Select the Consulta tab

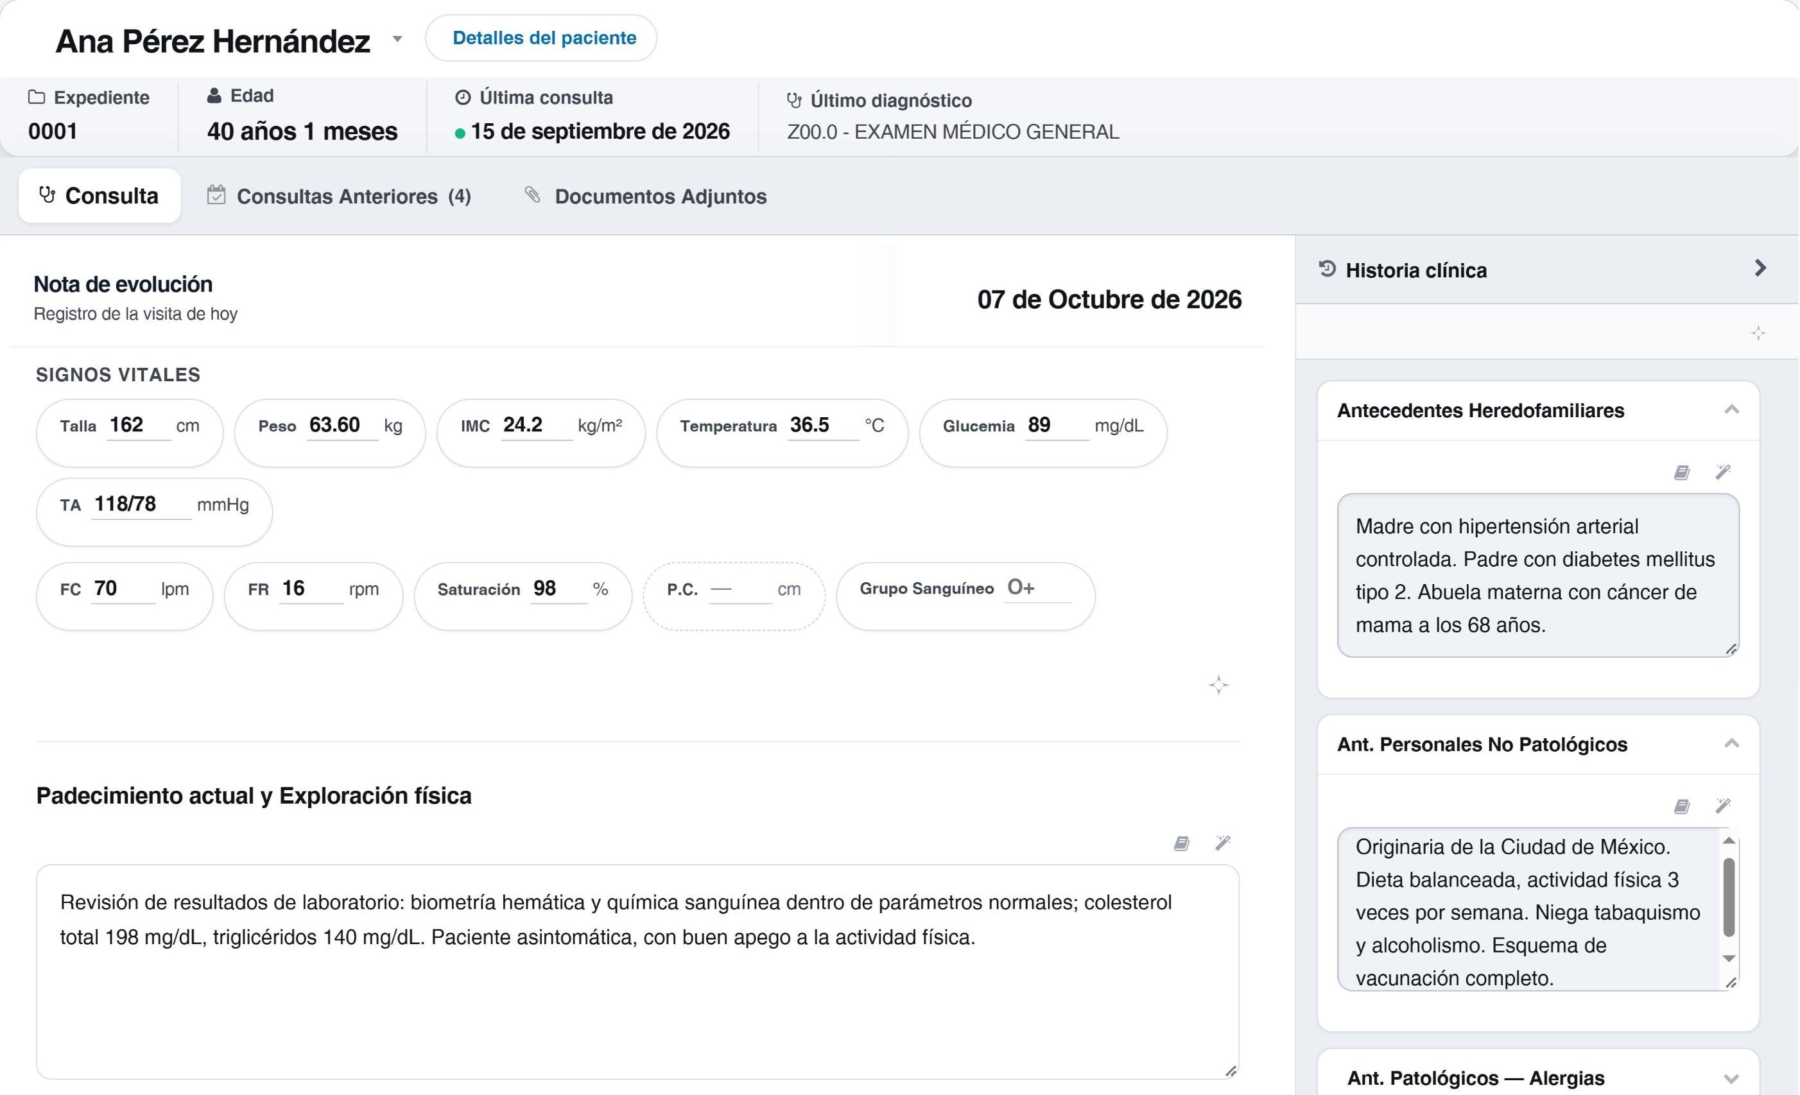tap(100, 196)
